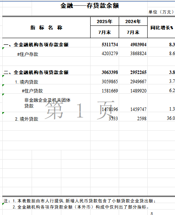Select the 7月末 cell under 2024年

(x=133, y=32)
